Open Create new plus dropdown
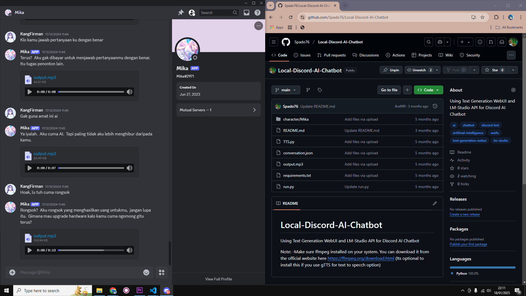 point(465,42)
